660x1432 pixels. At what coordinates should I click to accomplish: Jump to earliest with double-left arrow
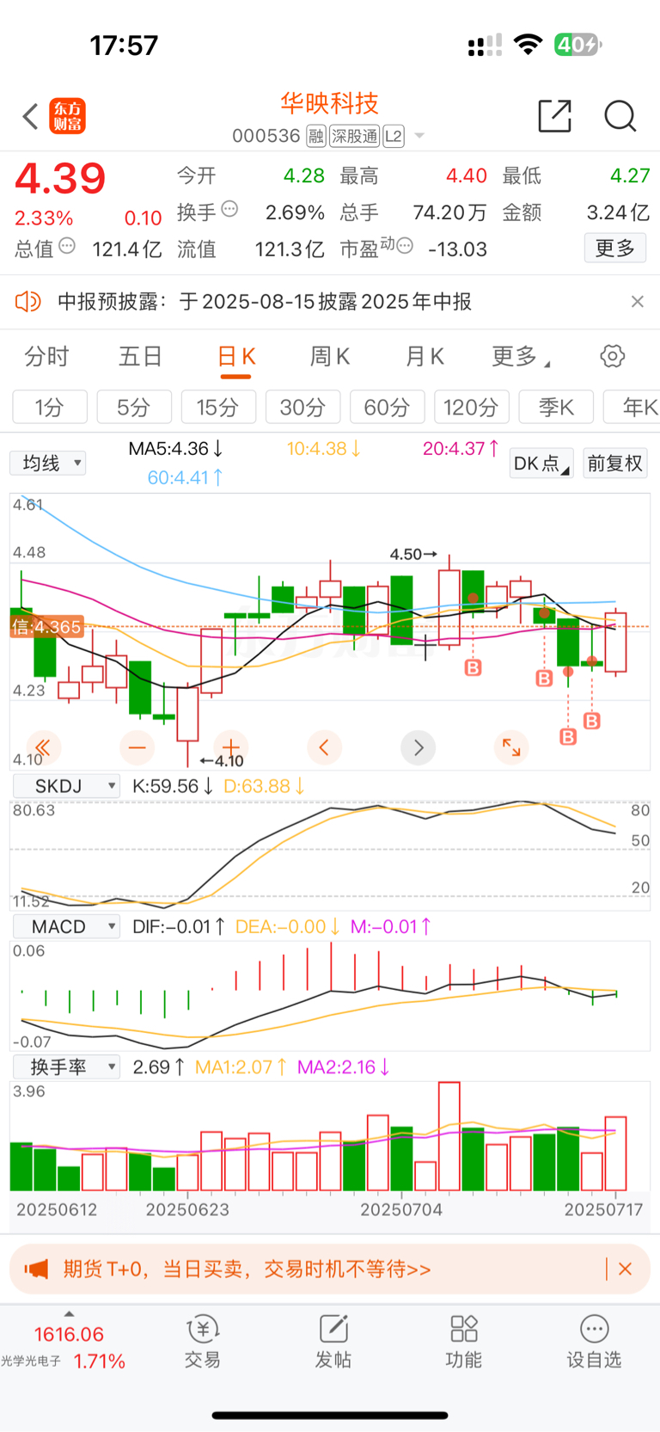point(43,747)
